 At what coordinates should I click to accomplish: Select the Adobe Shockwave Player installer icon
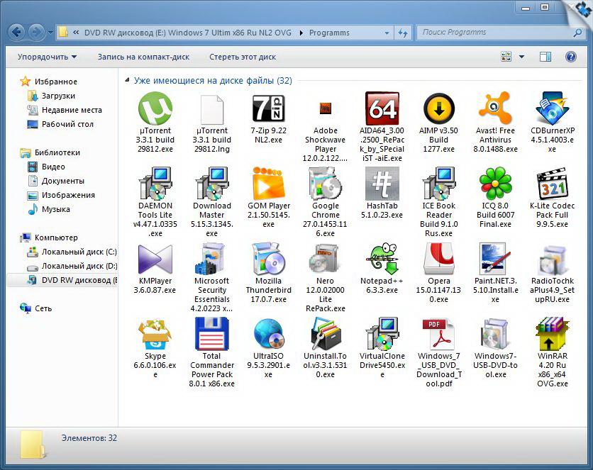[326, 108]
